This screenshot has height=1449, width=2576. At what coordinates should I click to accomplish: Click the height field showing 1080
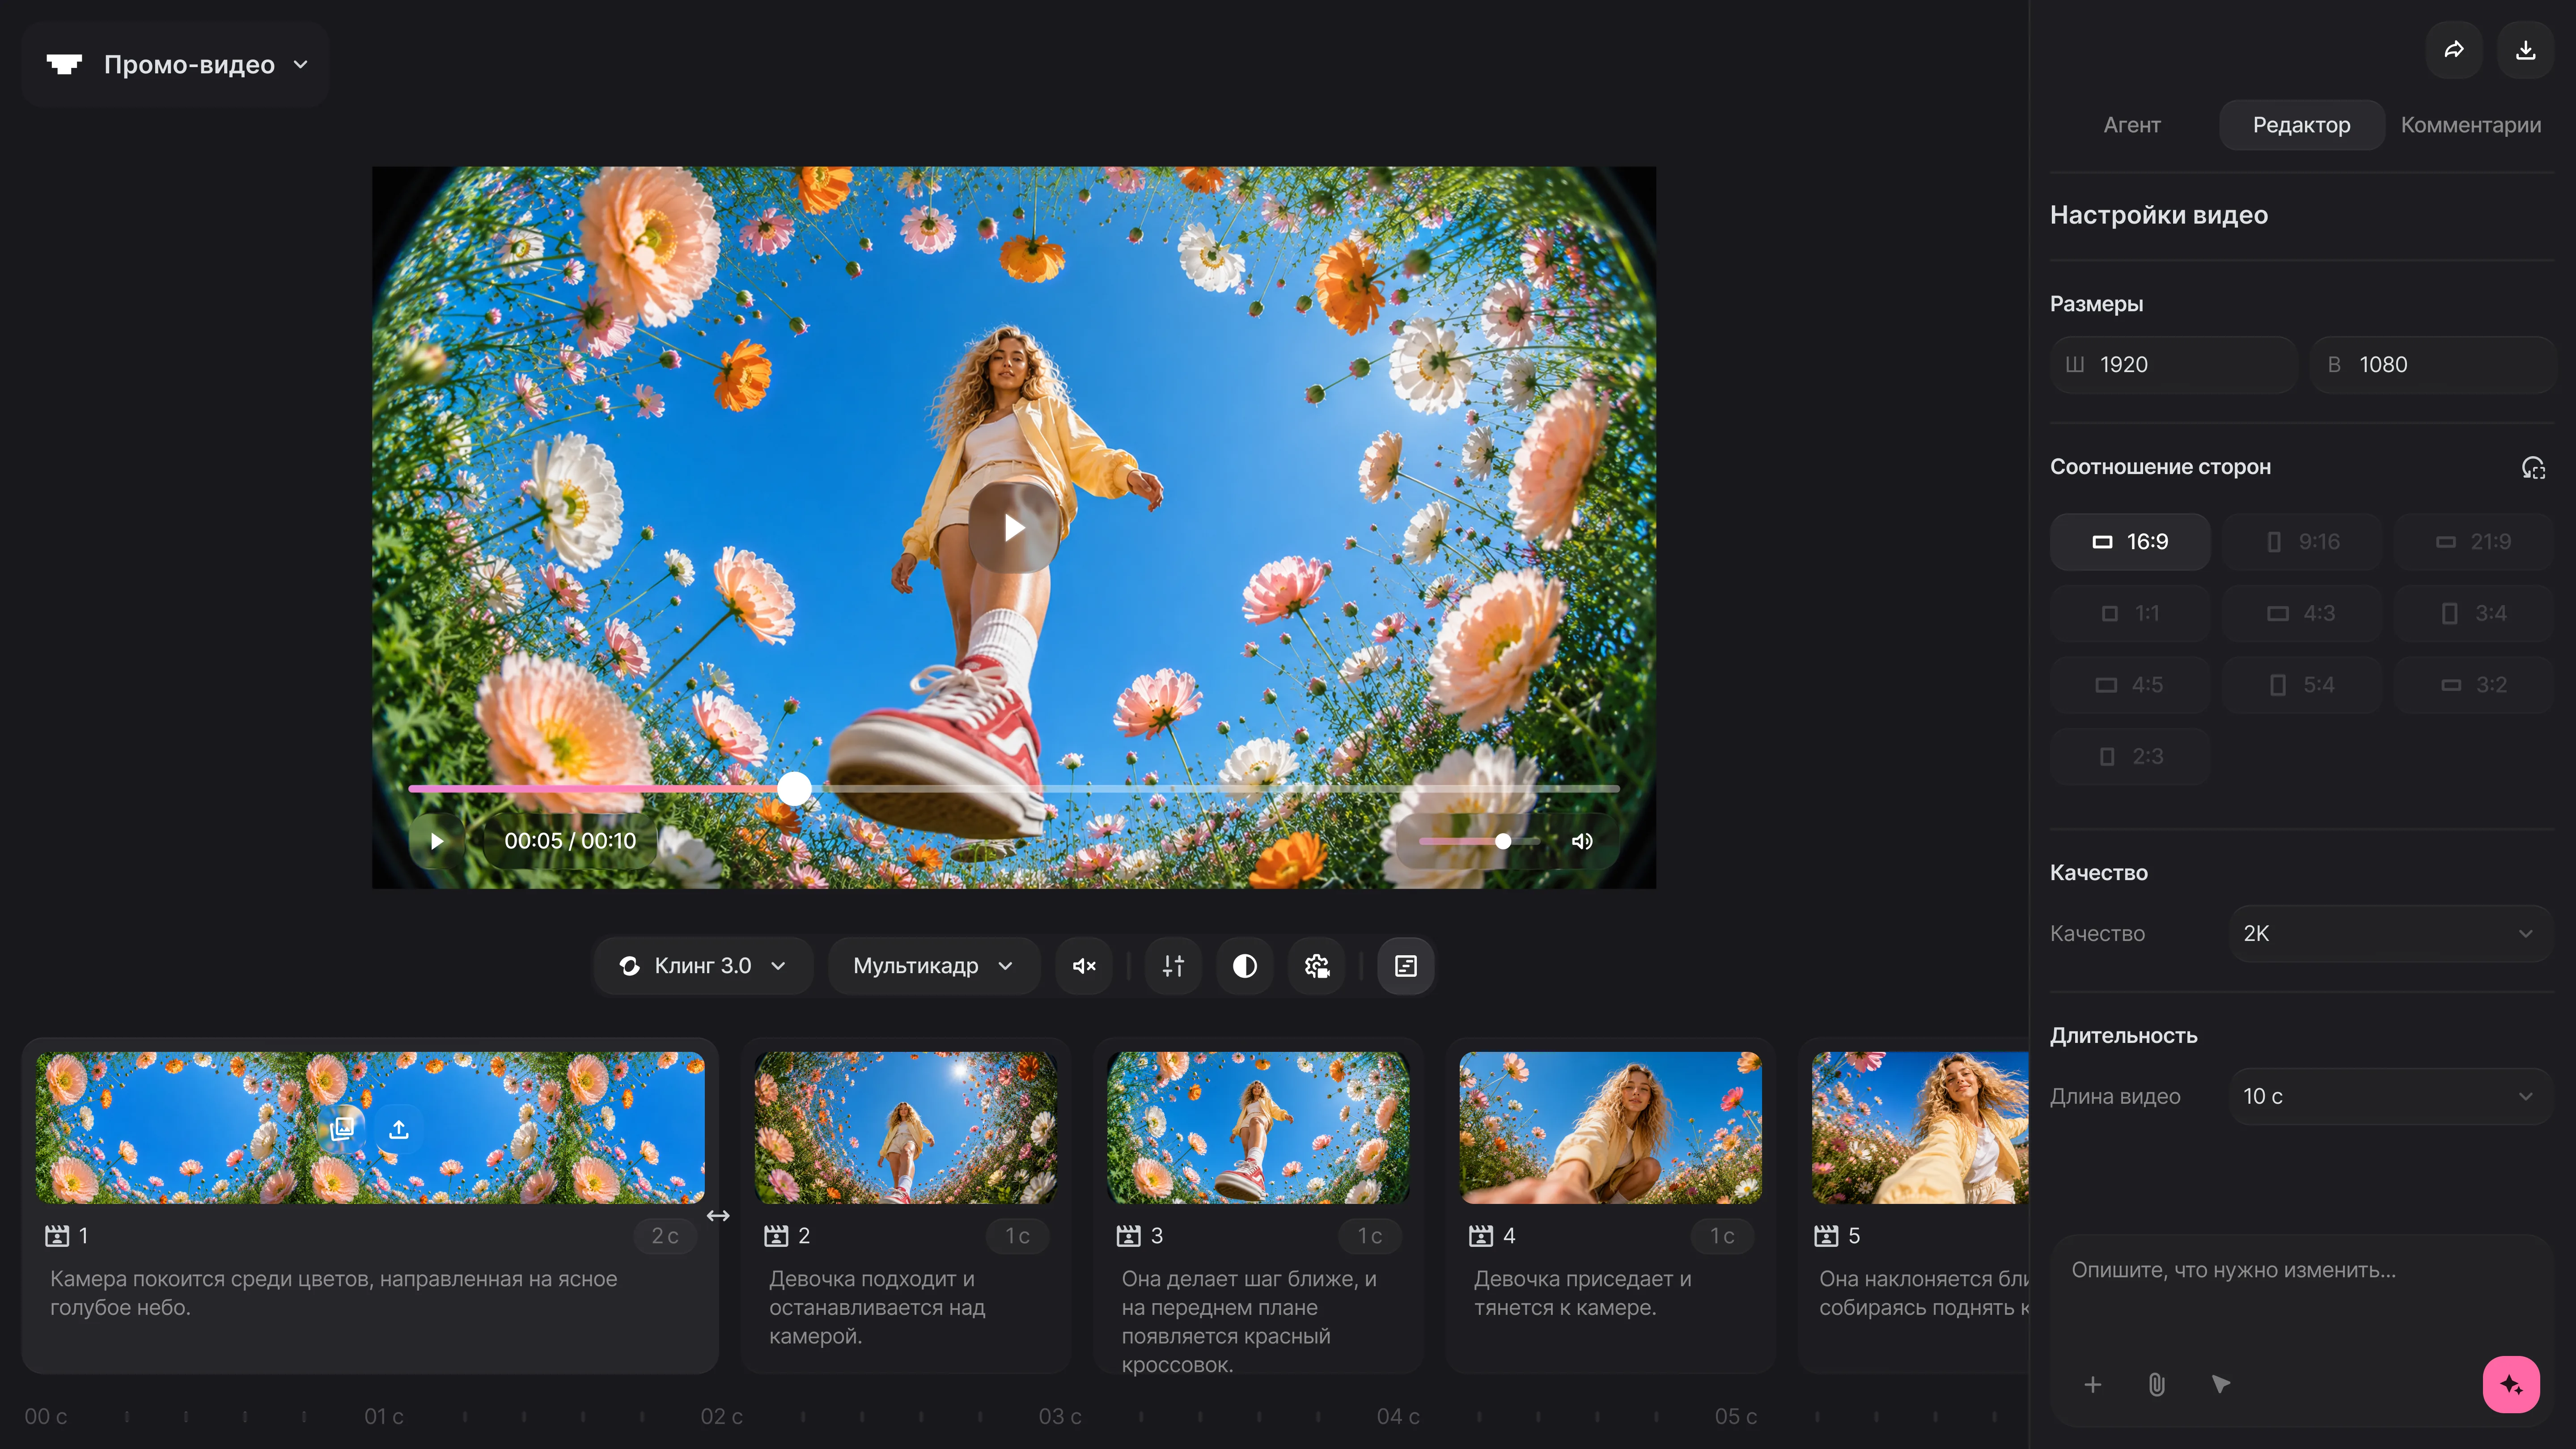point(2433,365)
